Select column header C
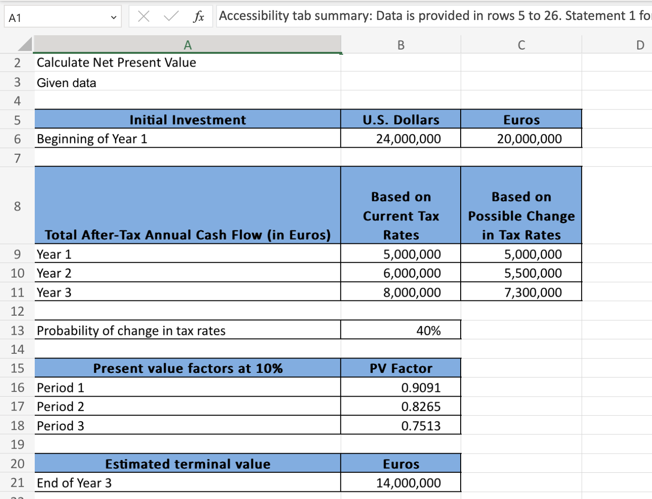 point(521,44)
